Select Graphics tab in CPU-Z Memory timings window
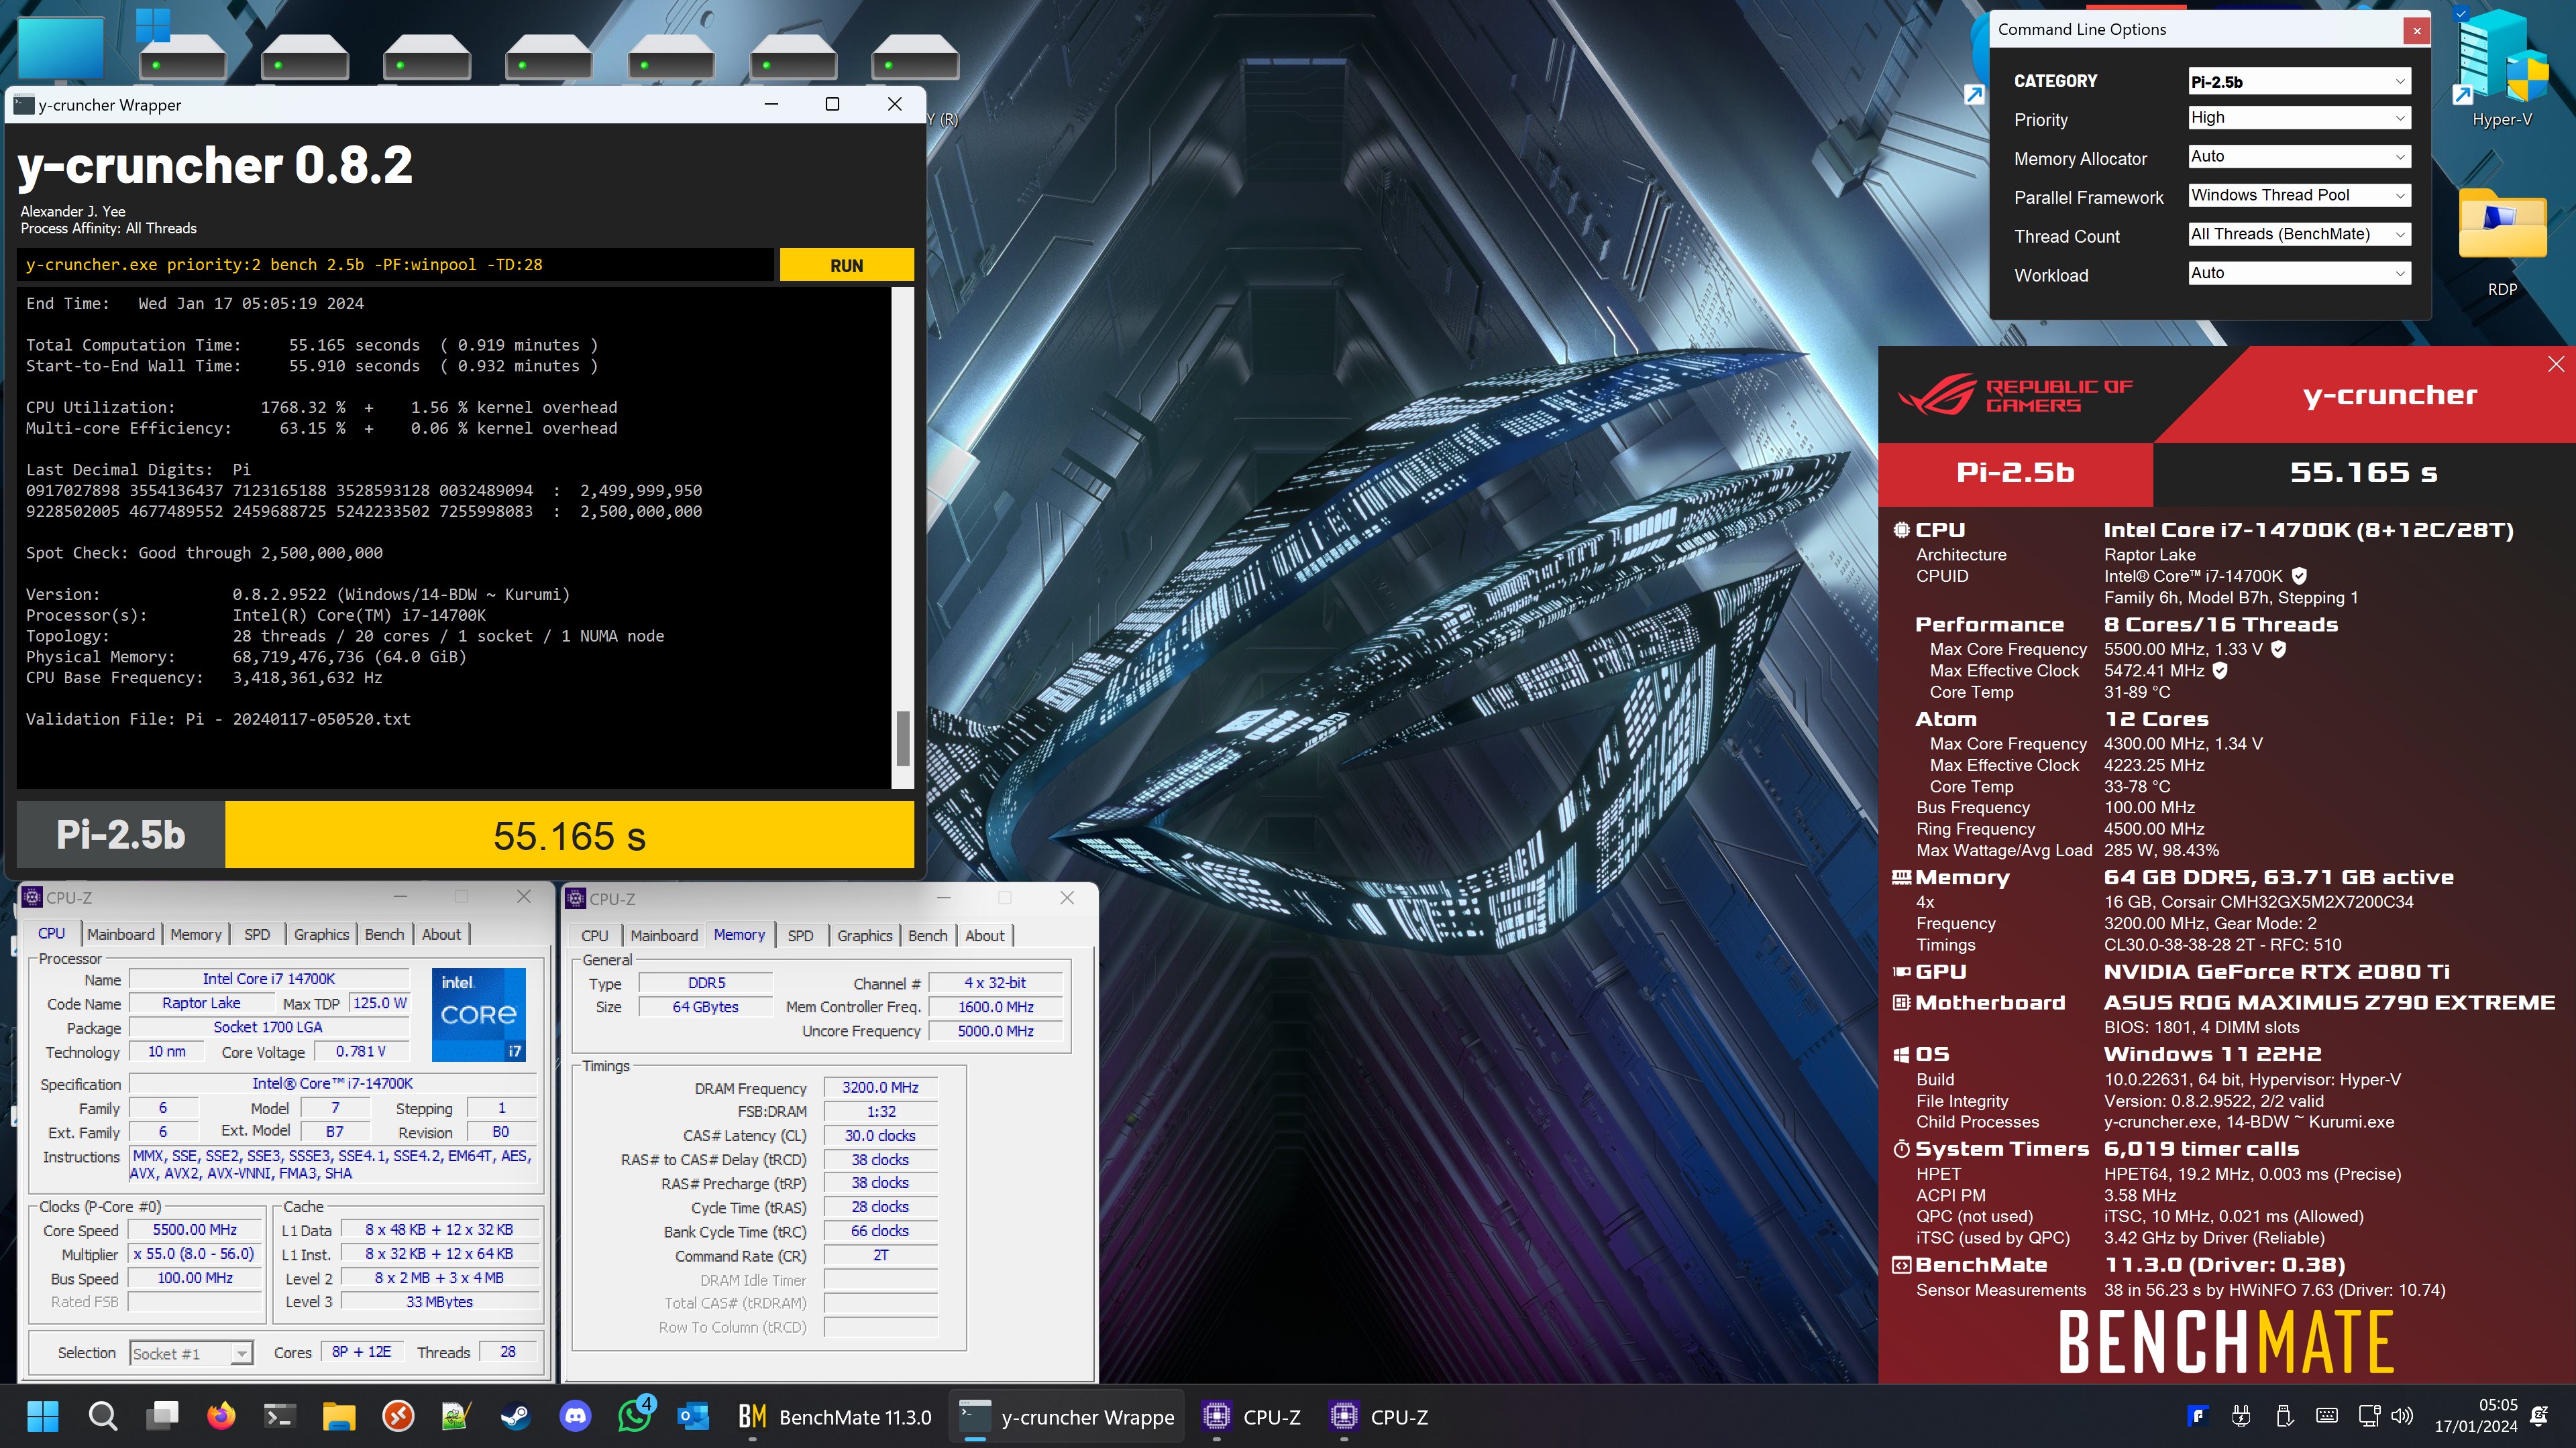 (864, 937)
